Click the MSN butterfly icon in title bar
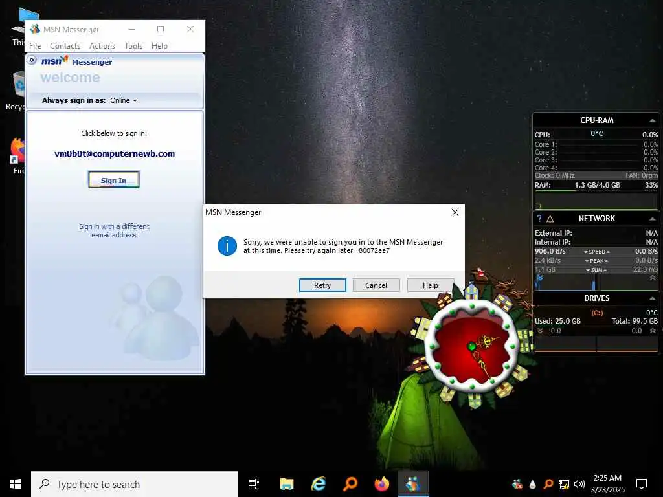Viewport: 663px width, 497px height. [x=35, y=29]
